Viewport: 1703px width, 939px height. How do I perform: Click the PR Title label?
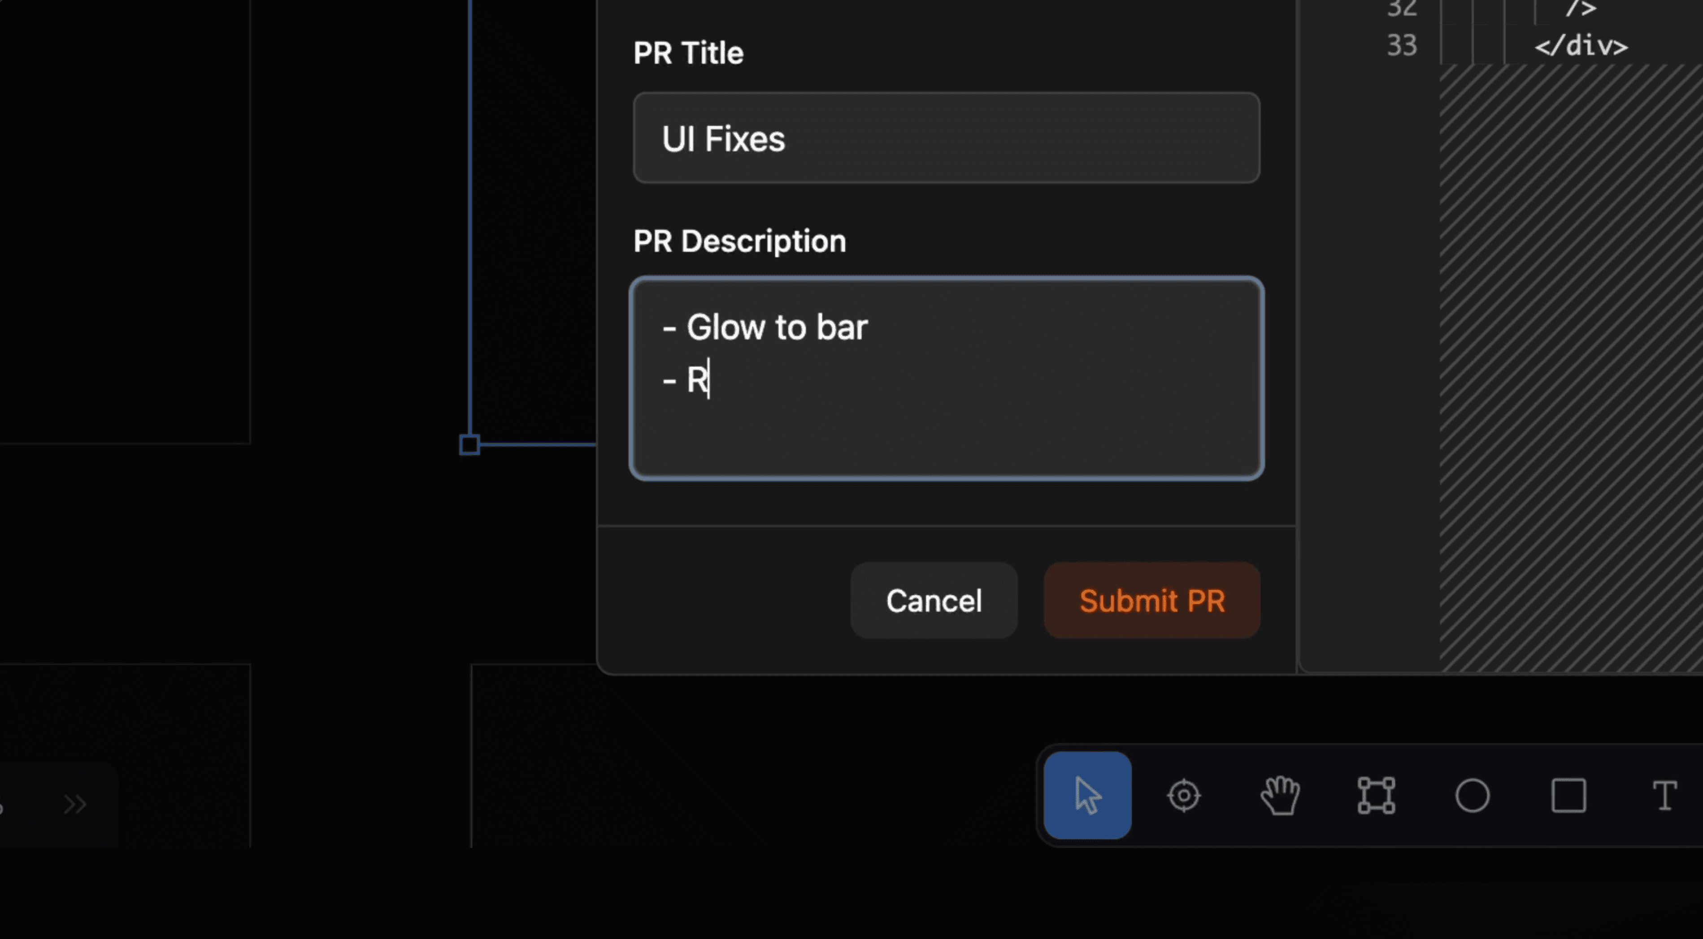click(688, 53)
